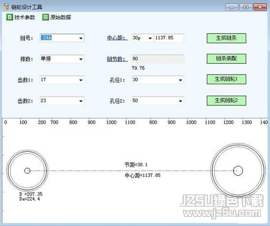Click the 中心距 underlined link
This screenshot has height=226, width=270.
pyautogui.click(x=117, y=38)
